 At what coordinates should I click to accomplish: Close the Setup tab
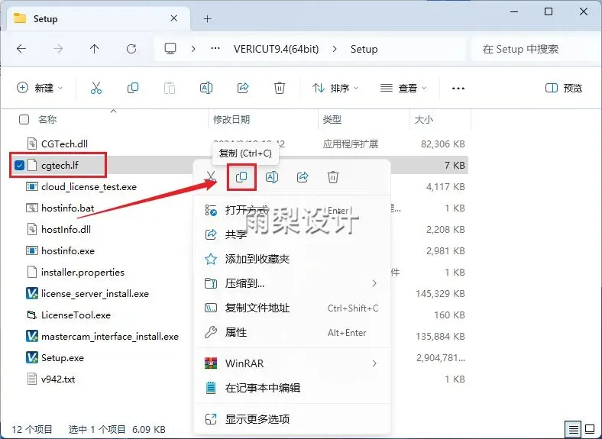[x=174, y=18]
